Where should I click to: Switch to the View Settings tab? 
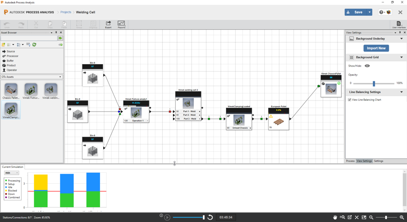(x=364, y=161)
